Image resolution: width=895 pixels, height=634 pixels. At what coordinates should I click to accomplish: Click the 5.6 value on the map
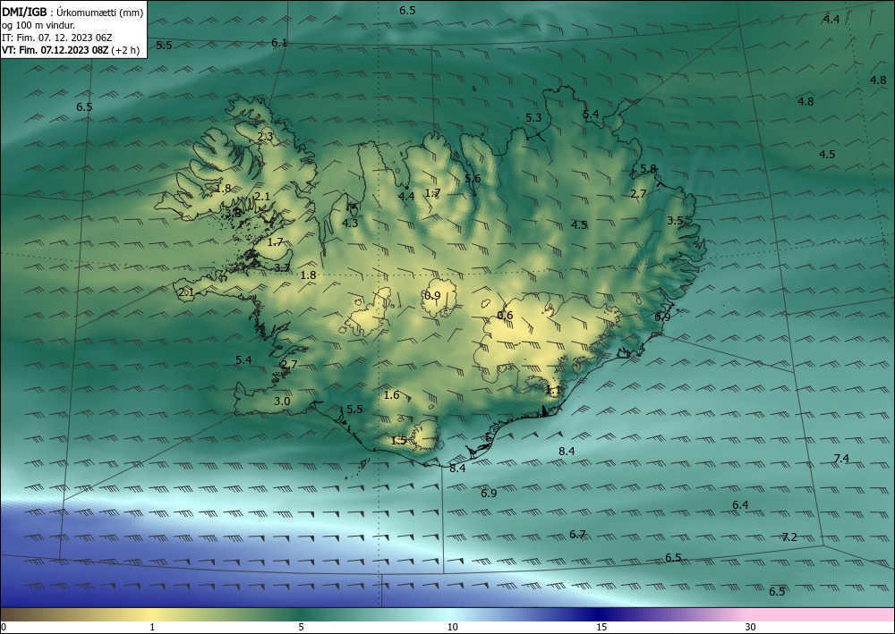coord(473,179)
